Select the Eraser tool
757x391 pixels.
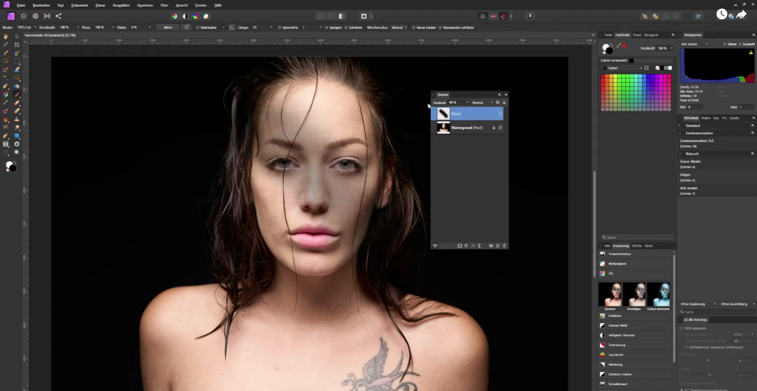pos(17,110)
